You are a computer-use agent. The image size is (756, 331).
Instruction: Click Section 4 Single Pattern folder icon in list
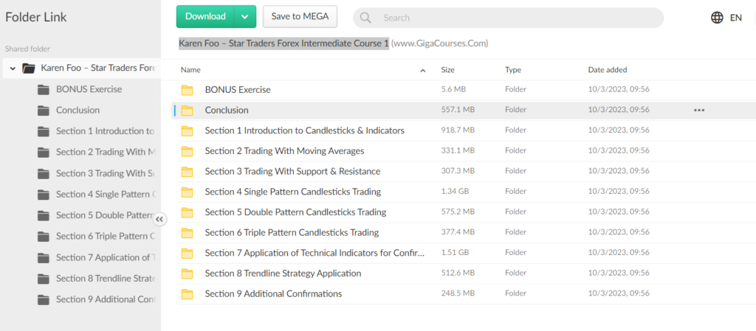click(187, 192)
